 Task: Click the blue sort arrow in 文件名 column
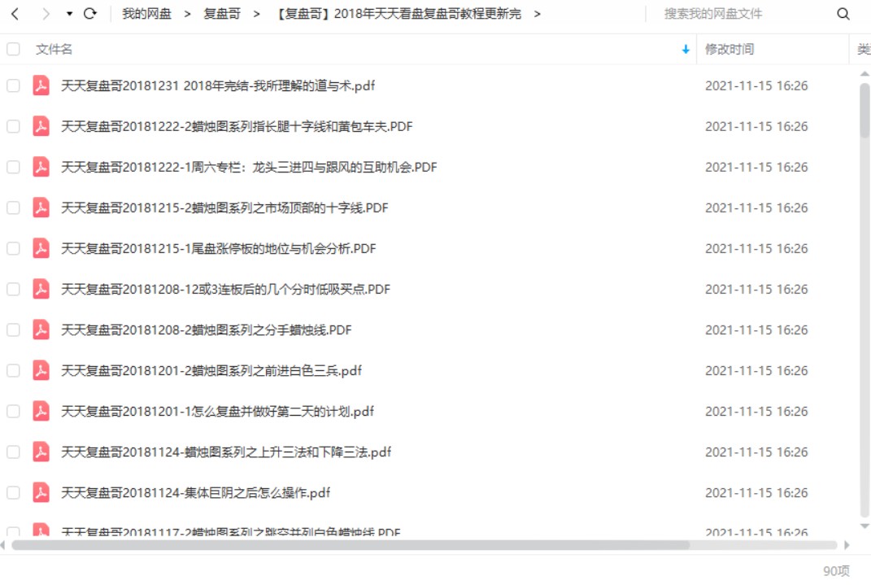pyautogui.click(x=686, y=50)
